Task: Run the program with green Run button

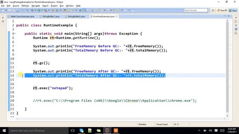Action: (x=39, y=10)
